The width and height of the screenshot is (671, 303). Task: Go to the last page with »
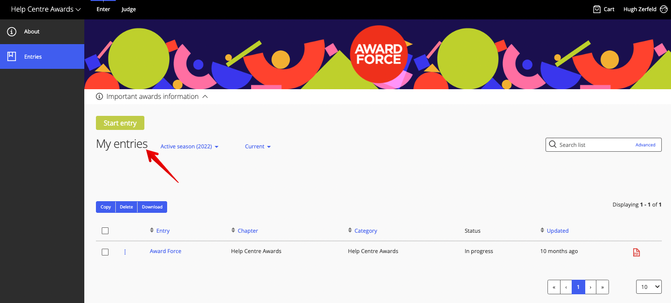(x=602, y=287)
